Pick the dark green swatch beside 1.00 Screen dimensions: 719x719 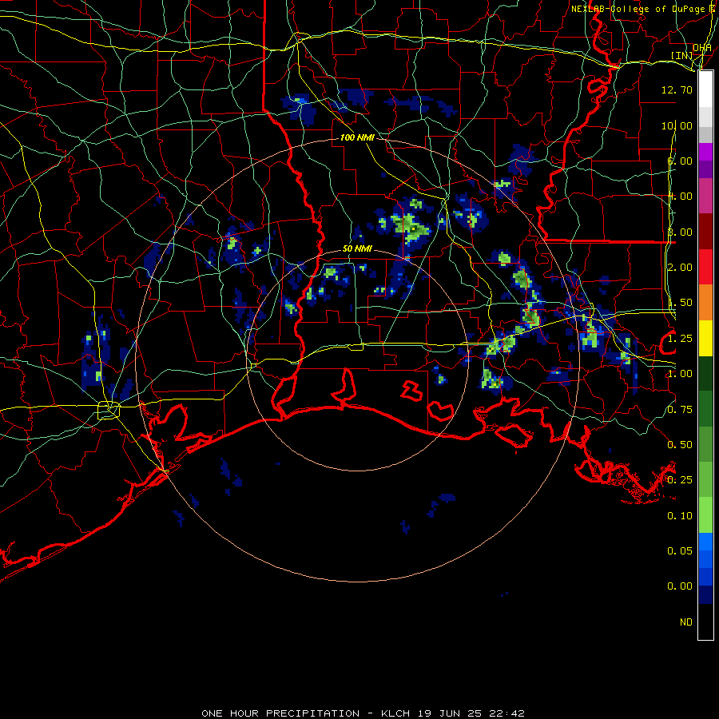click(705, 374)
